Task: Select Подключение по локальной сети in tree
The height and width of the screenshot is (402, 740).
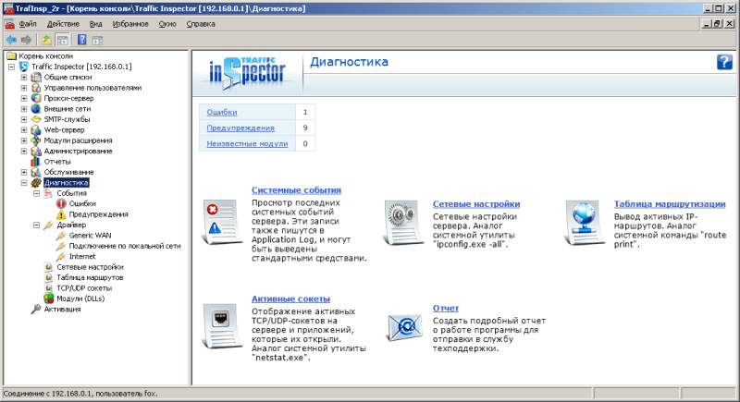Action: [x=125, y=246]
